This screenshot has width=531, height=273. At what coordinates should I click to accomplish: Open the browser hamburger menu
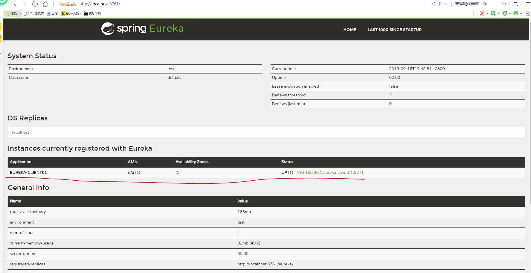tap(528, 4)
